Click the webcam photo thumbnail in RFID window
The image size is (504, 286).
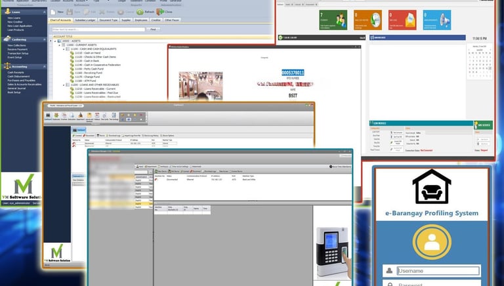click(201, 86)
